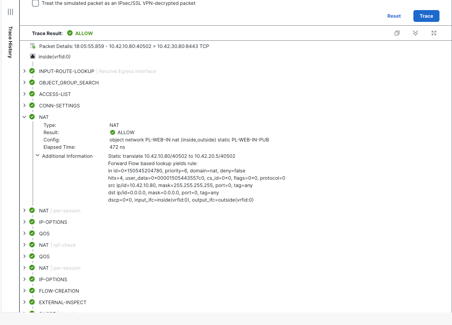Image resolution: width=452 pixels, height=325 pixels.
Task: Click the Packet Details icon
Action: point(33,46)
